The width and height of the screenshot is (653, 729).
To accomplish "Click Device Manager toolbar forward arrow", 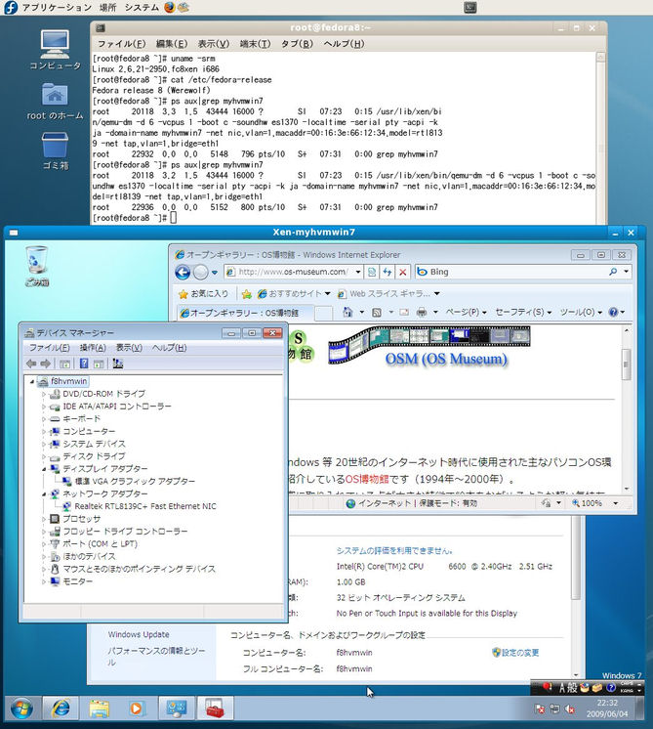I will coord(46,364).
